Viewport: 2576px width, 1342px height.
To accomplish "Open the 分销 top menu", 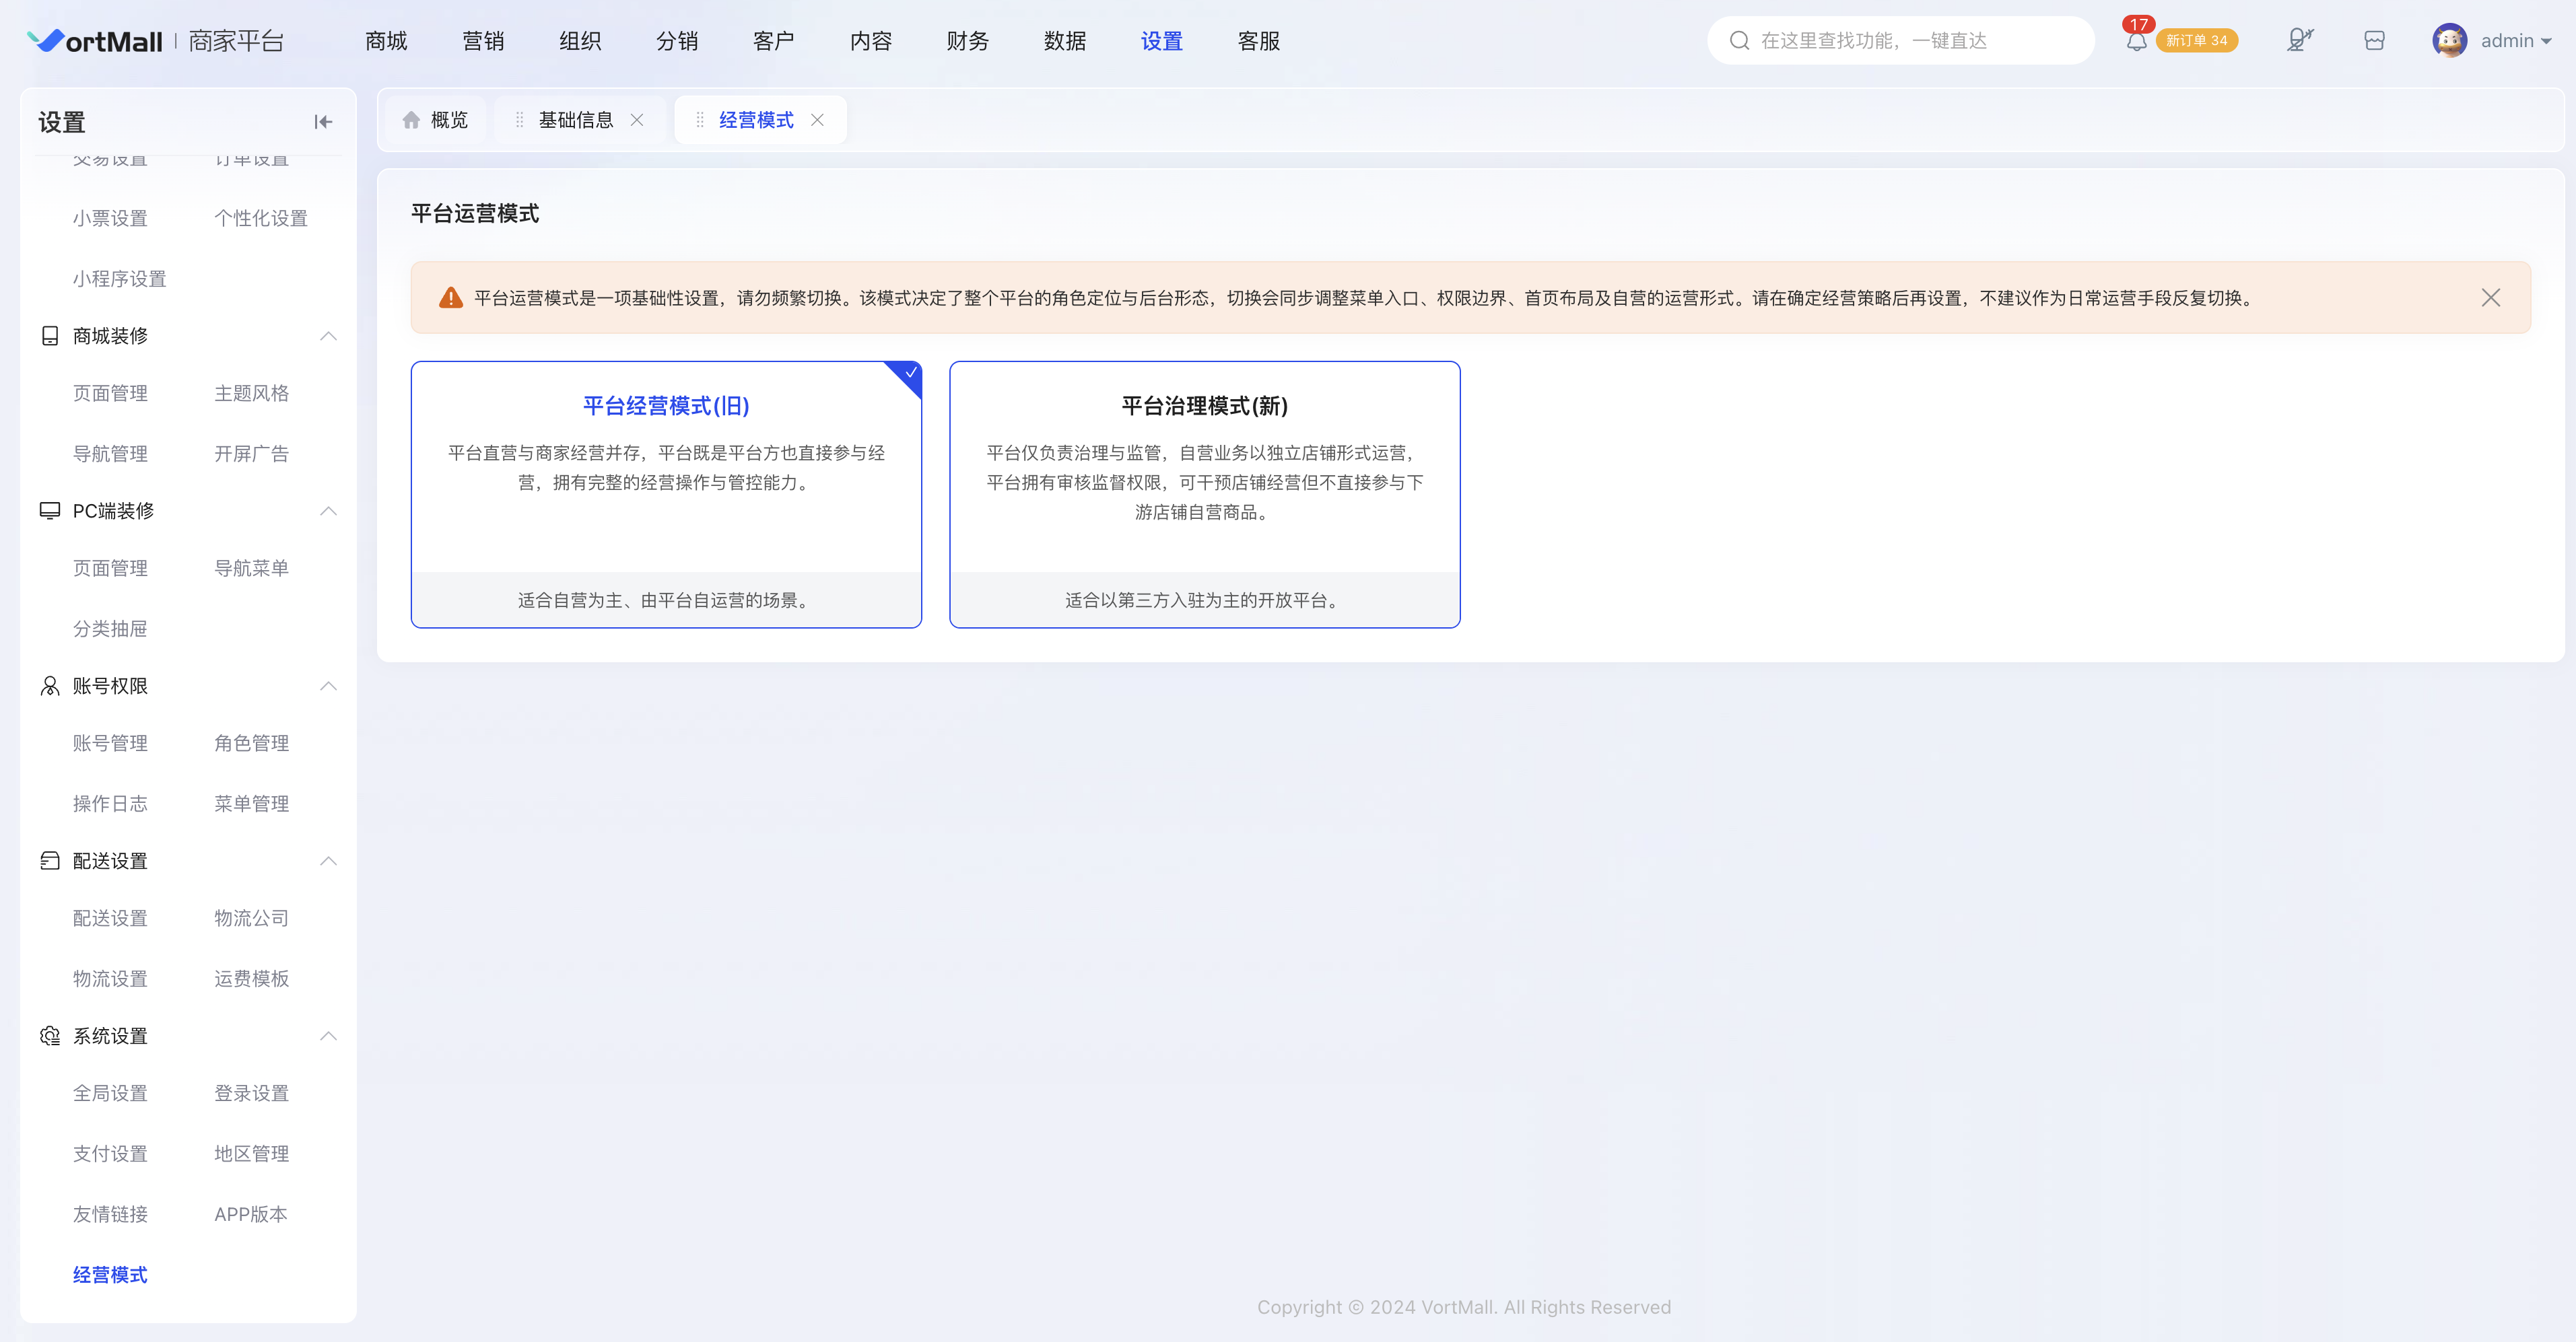I will 677,41.
